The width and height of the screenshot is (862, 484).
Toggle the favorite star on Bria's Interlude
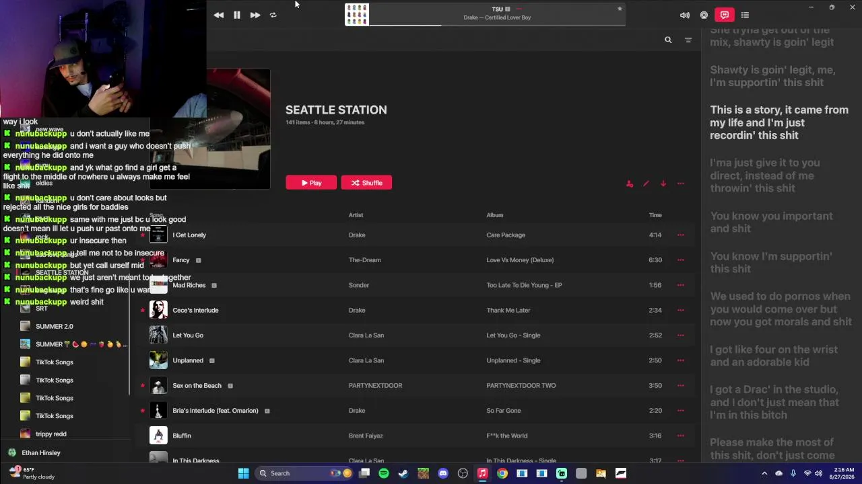pos(143,411)
